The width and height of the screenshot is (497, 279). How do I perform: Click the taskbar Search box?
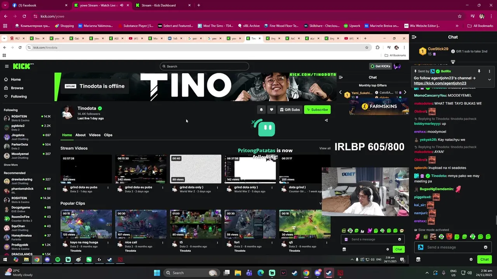tap(192, 273)
